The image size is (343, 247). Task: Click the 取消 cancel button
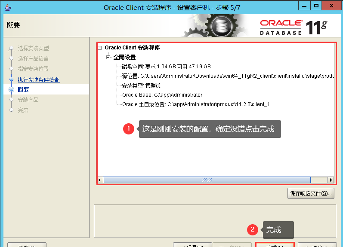(317, 245)
